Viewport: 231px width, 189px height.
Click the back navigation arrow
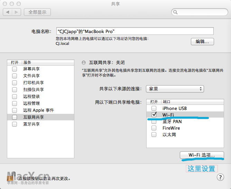tap(8, 12)
